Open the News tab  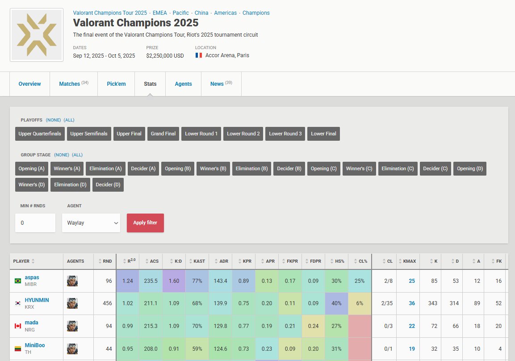(x=221, y=84)
